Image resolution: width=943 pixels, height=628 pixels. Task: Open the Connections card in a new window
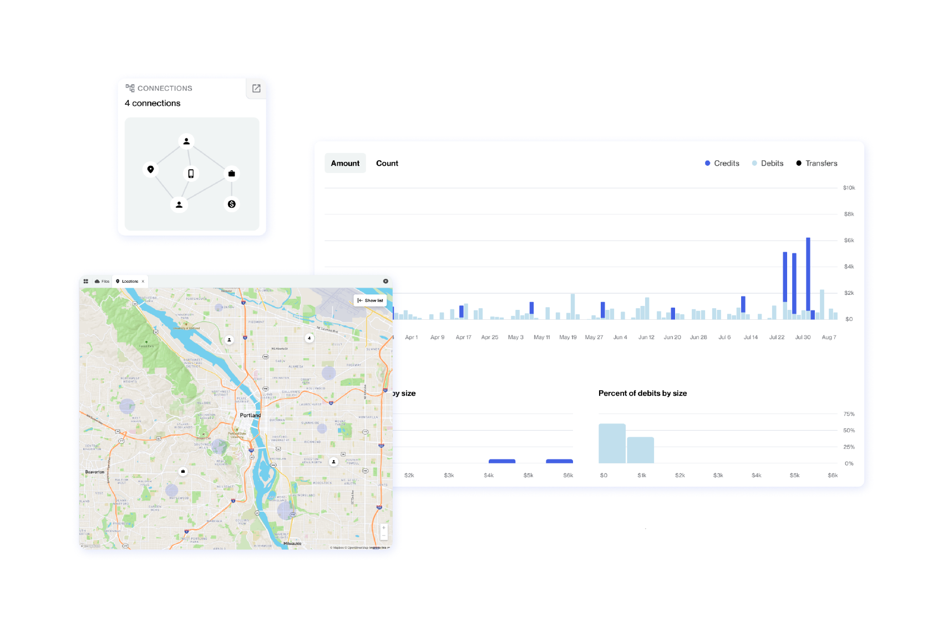point(256,89)
